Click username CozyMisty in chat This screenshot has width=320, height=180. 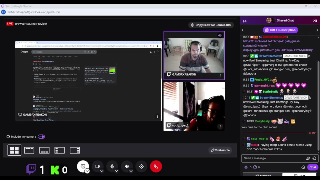262,121
